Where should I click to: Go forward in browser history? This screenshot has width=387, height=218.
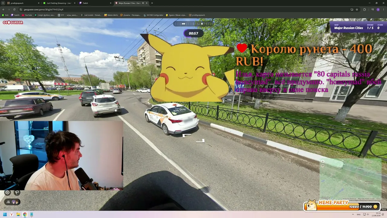coord(9,9)
